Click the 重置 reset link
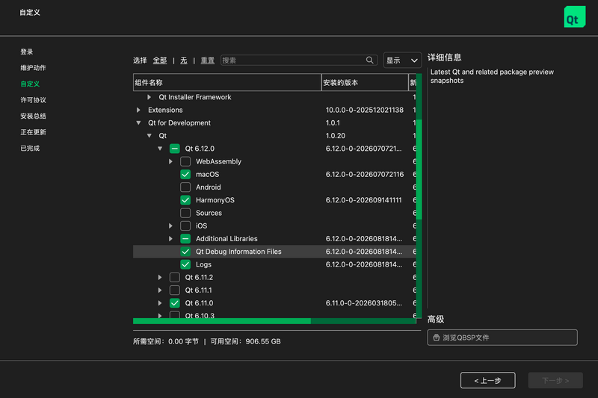 point(208,60)
